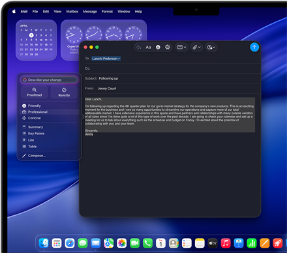287x253 pixels.
Task: Open the Format menu
Action: 107,12
